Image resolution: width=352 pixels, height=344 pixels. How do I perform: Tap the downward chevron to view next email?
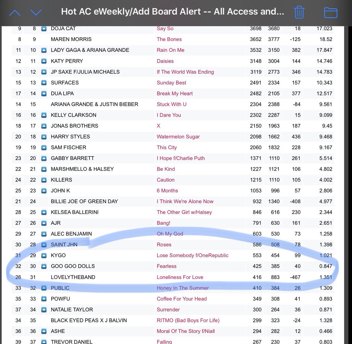point(35,12)
